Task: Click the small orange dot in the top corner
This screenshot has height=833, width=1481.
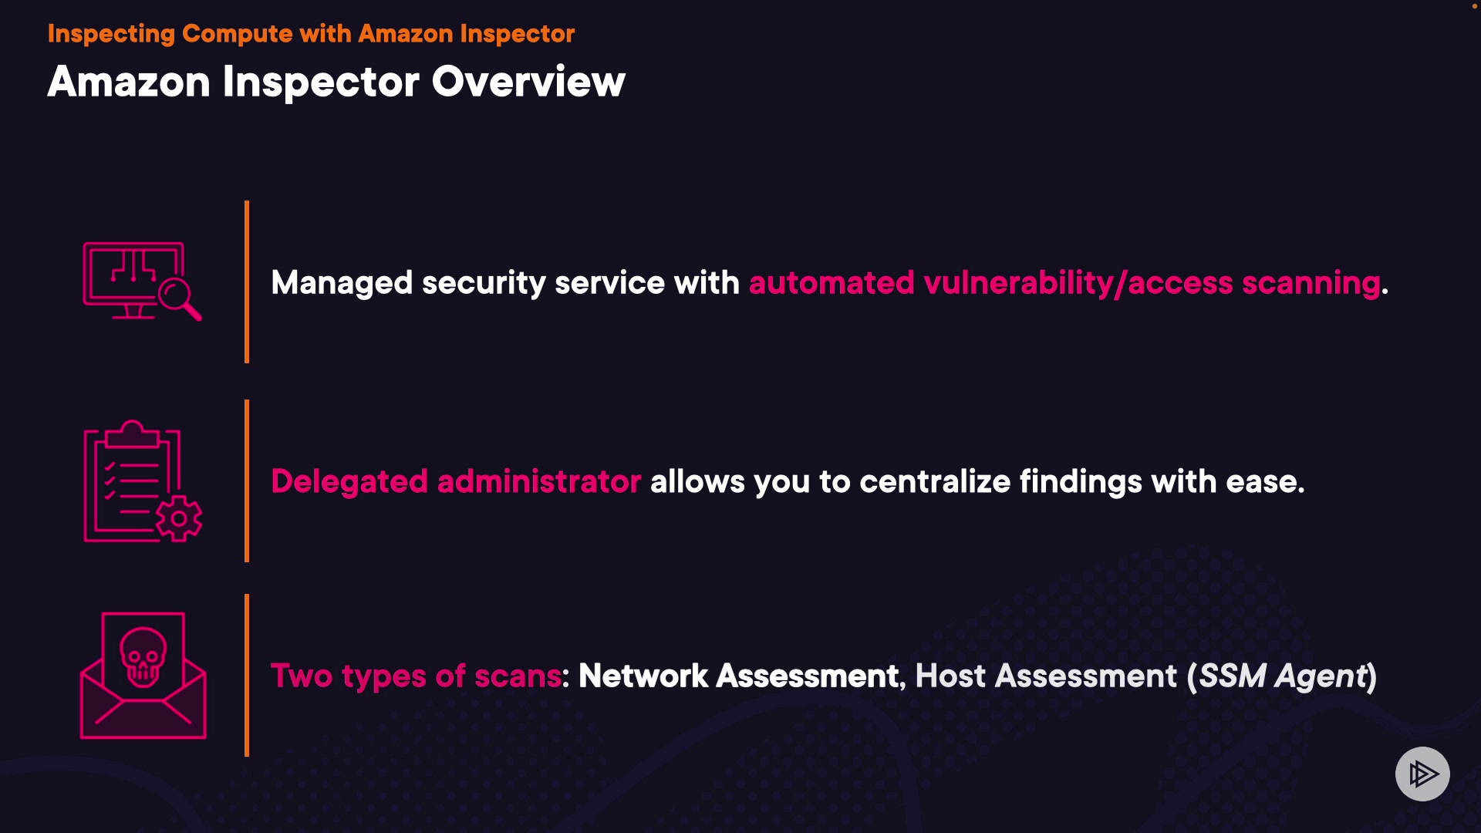Action: pos(1474,6)
